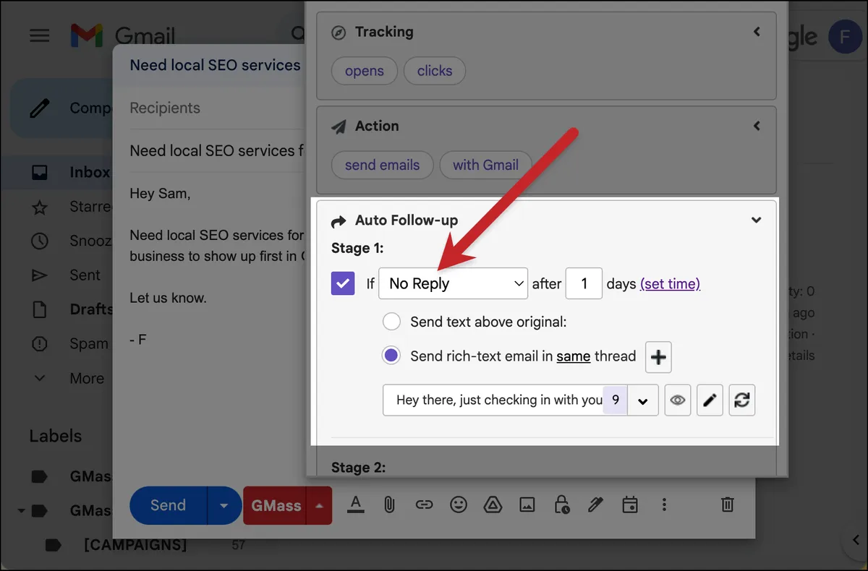Screen dimensions: 868x571
Task: Edit follow-up template with pencil icon
Action: [710, 400]
